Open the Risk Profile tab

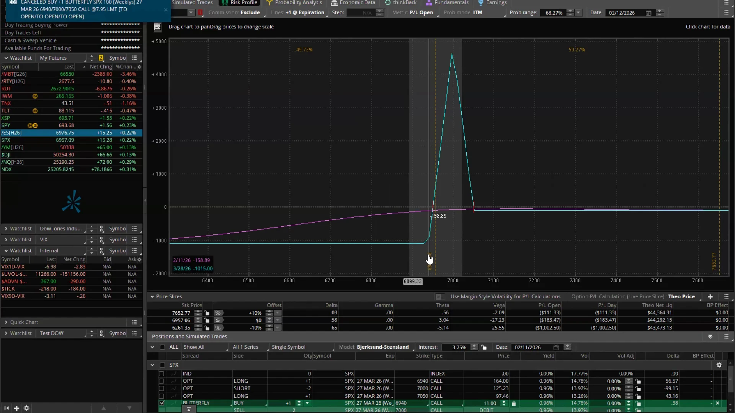coord(240,3)
